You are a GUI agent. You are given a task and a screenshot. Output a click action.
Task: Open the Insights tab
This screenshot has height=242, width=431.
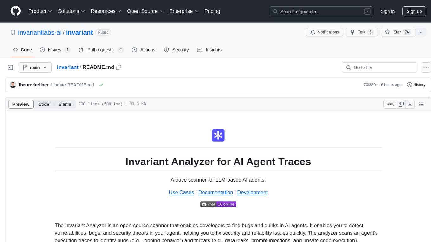[209, 50]
